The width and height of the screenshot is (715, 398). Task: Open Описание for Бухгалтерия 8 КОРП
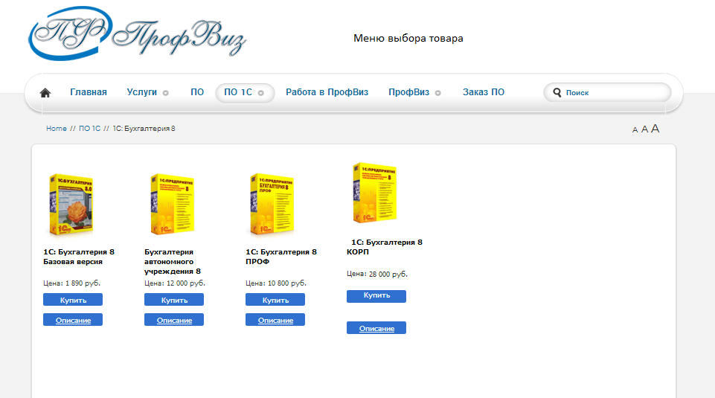point(376,328)
